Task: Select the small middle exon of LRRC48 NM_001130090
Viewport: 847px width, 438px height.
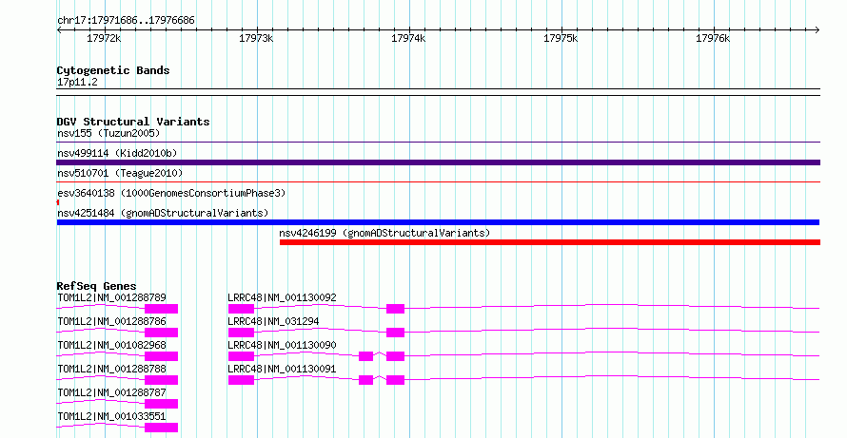Action: pyautogui.click(x=365, y=356)
